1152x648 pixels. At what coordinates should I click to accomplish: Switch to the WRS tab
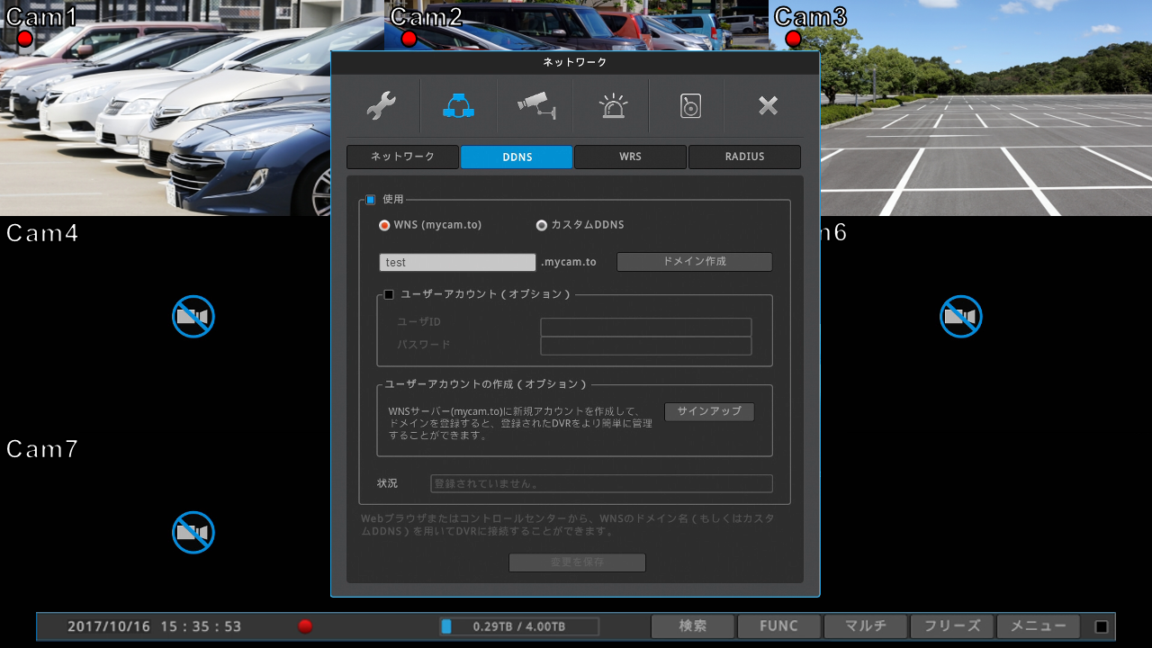[x=630, y=157]
